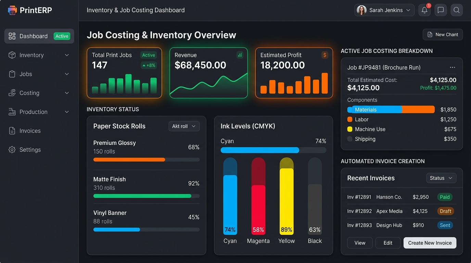Image resolution: width=471 pixels, height=263 pixels.
Task: Click the View invoice button
Action: coord(360,243)
